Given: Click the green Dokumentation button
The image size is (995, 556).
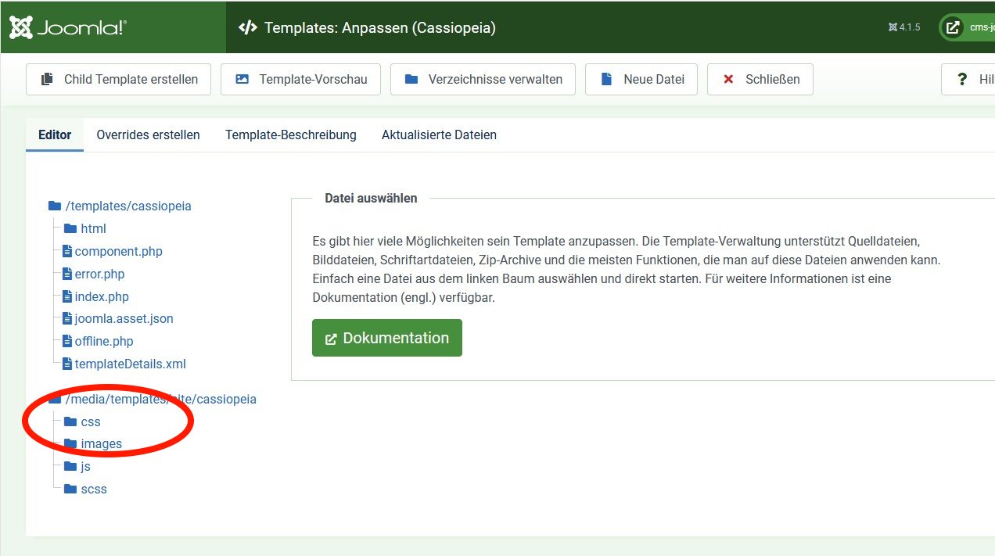Looking at the screenshot, I should click(386, 338).
